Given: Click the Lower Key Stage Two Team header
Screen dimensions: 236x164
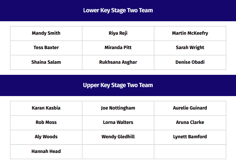Looking at the screenshot, I should (x=118, y=10).
